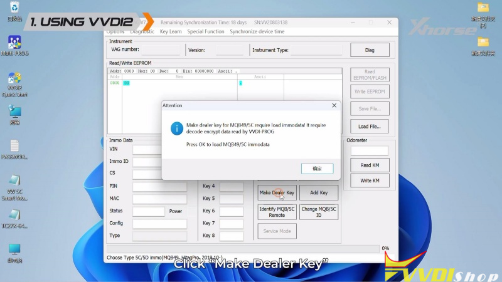This screenshot has height=282, width=502.
Task: Click the Add Key button
Action: [x=319, y=193]
